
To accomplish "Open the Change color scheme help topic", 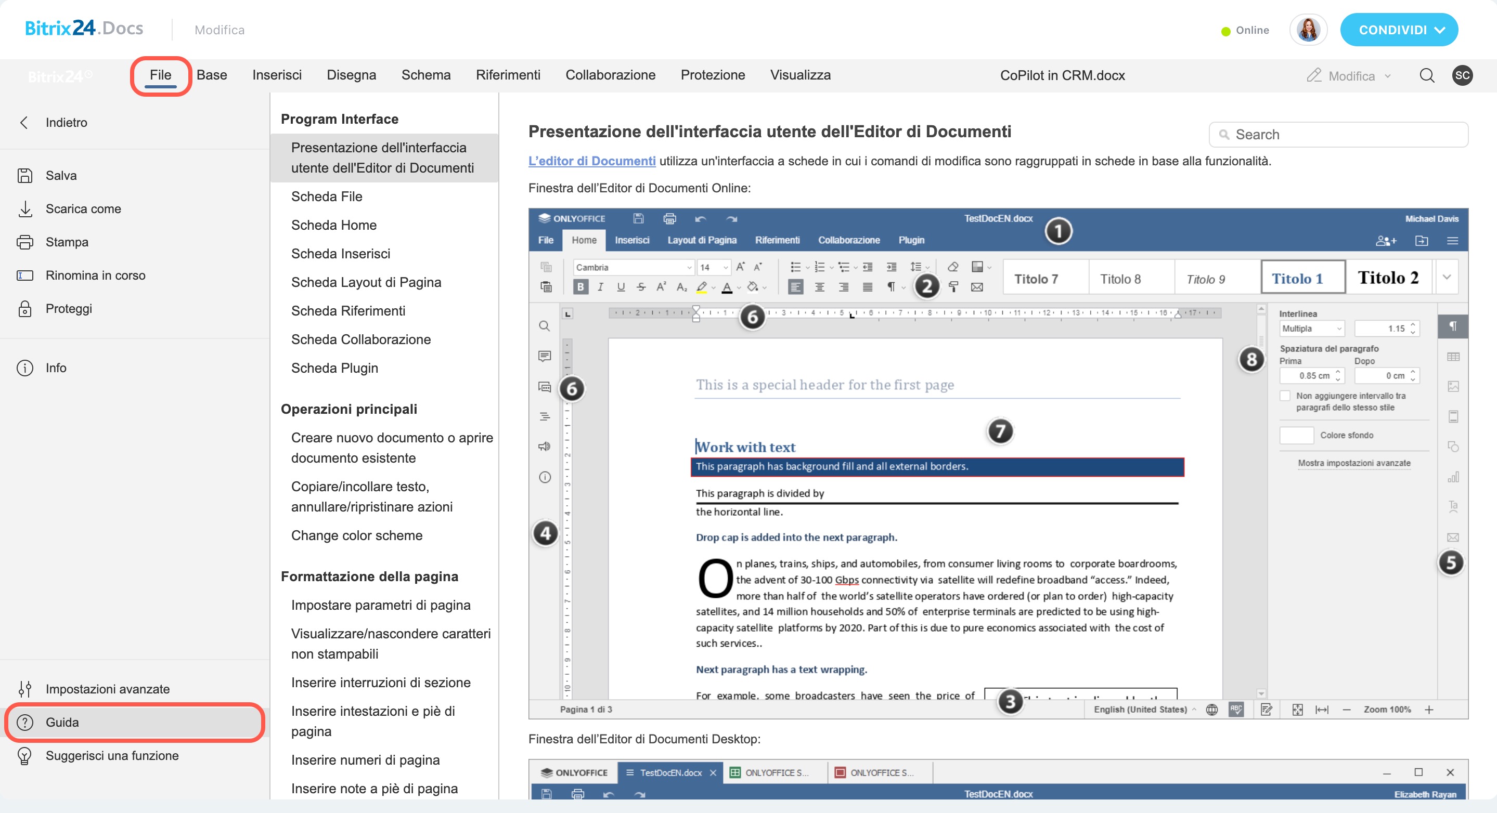I will (x=356, y=535).
